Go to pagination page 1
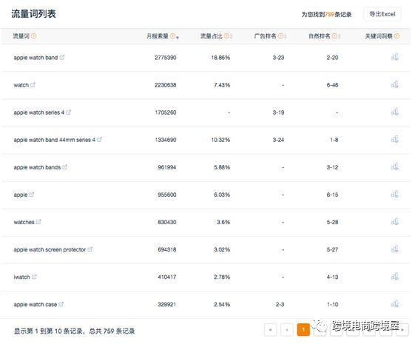Image resolution: width=412 pixels, height=344 pixels. click(303, 329)
